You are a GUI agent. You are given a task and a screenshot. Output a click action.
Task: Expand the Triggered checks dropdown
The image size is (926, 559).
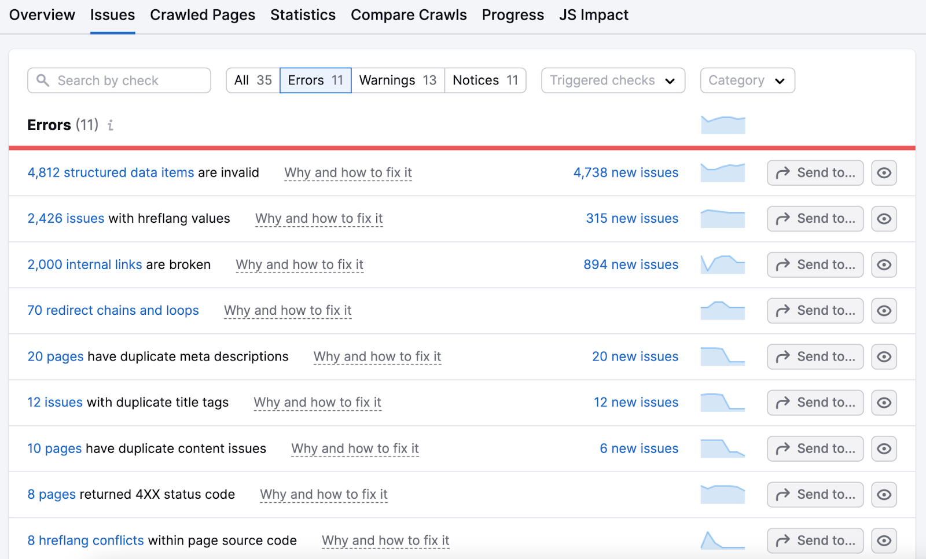(613, 80)
